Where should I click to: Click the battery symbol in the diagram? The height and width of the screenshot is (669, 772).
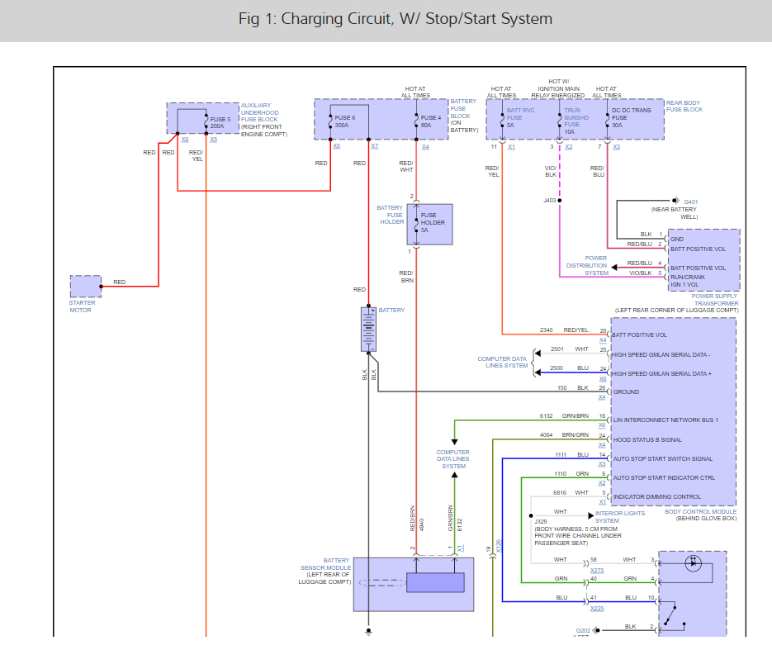tap(368, 329)
